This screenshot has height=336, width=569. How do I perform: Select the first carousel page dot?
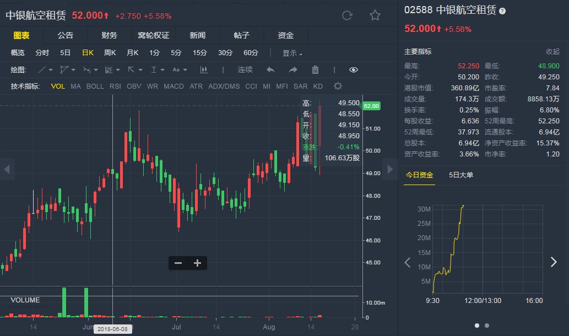(477, 326)
